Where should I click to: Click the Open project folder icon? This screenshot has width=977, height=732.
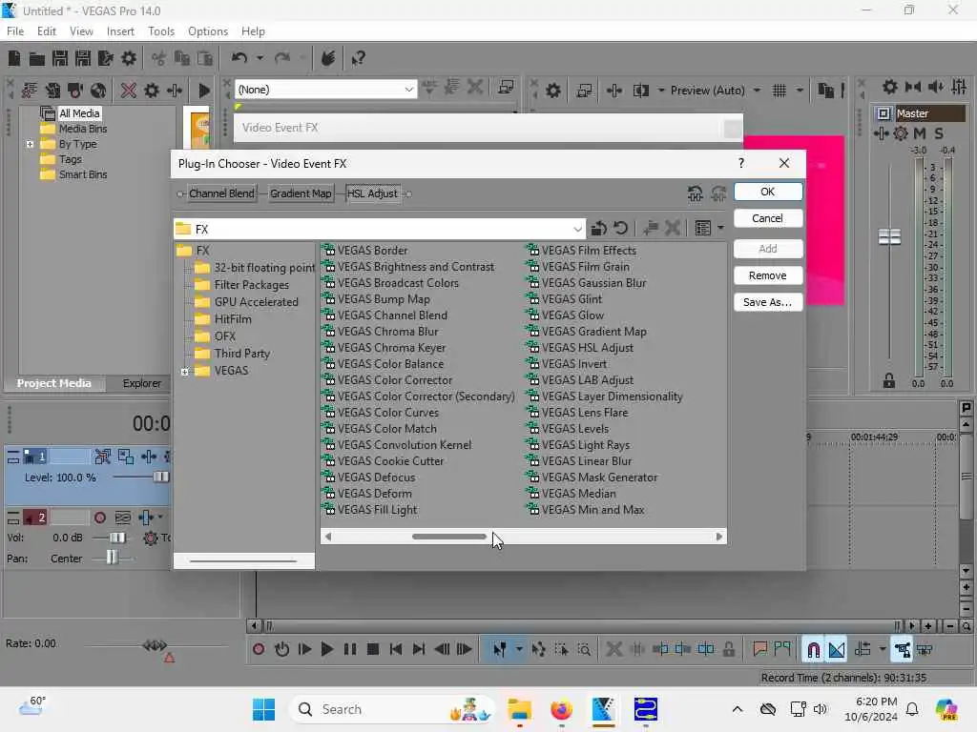[37, 58]
